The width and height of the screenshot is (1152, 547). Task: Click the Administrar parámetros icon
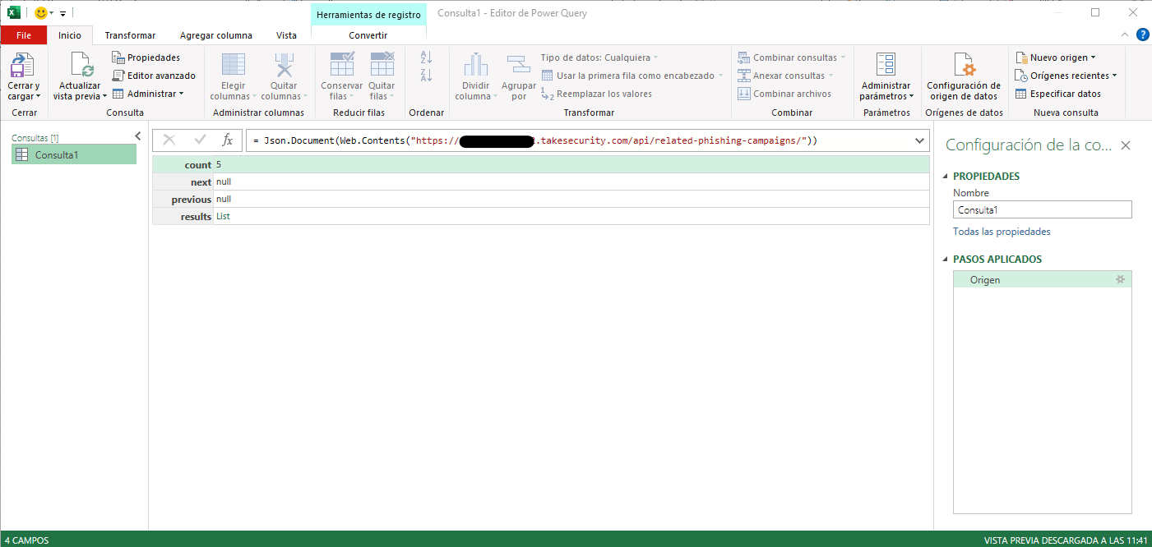tap(886, 65)
